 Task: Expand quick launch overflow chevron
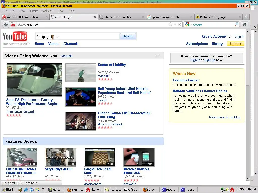[43, 189]
